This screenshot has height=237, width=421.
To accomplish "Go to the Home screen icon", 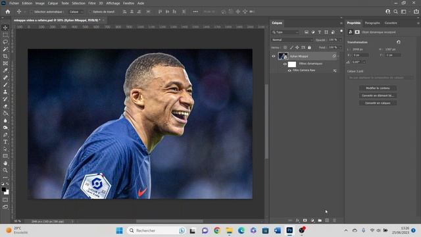I will 8,12.
